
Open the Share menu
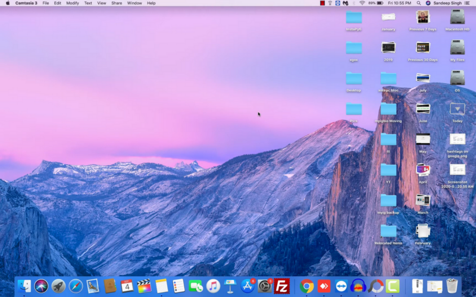click(117, 3)
